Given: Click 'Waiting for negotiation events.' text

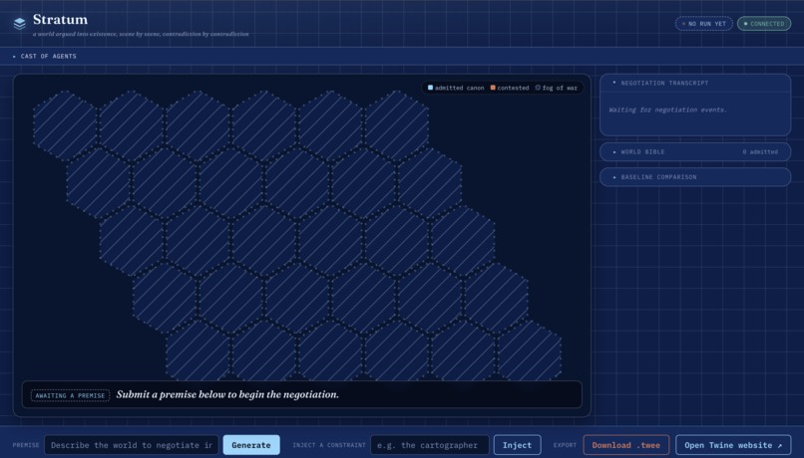Looking at the screenshot, I should click(667, 110).
